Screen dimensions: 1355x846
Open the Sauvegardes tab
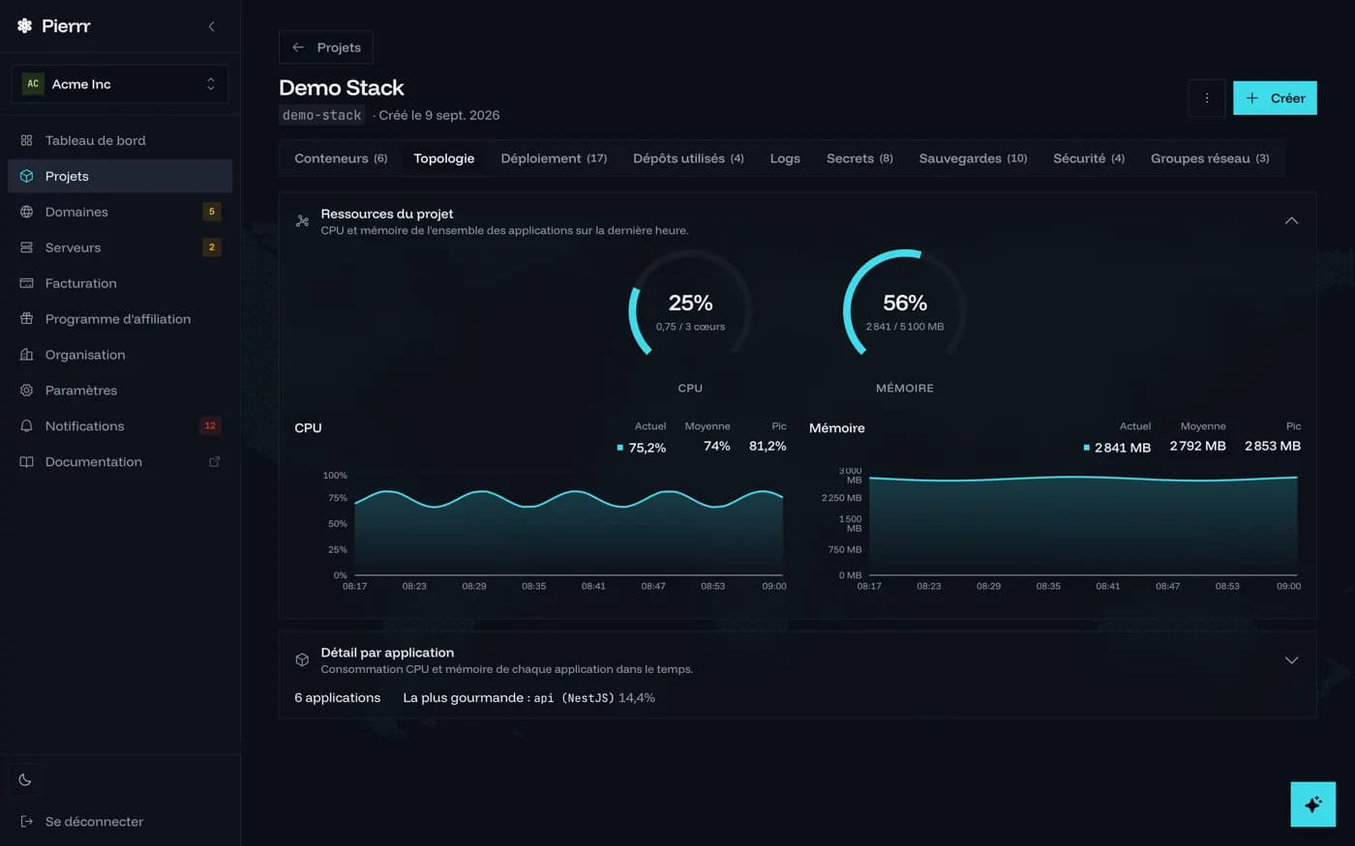point(973,159)
